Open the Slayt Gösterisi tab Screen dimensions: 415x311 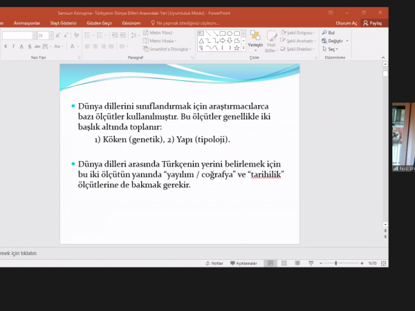pos(63,23)
